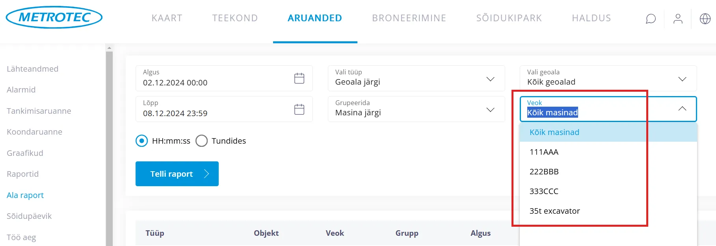Sort by the Objekt column header

(x=266, y=233)
